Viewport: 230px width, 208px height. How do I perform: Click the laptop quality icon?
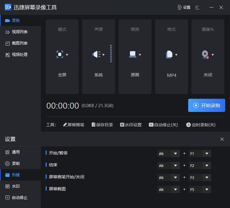click(133, 54)
